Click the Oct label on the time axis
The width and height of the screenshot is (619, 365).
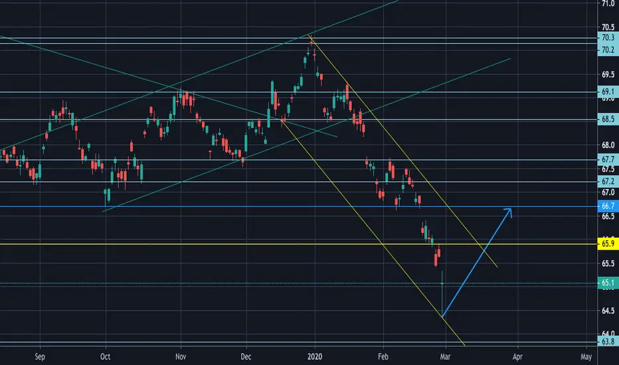(x=106, y=357)
